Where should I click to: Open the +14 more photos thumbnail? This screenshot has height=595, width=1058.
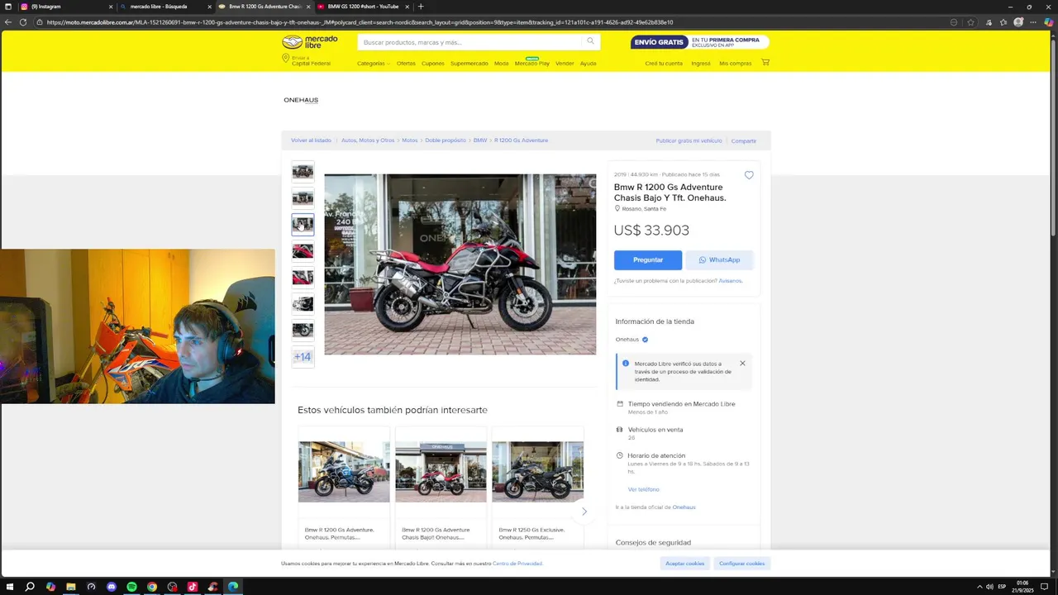[303, 357]
